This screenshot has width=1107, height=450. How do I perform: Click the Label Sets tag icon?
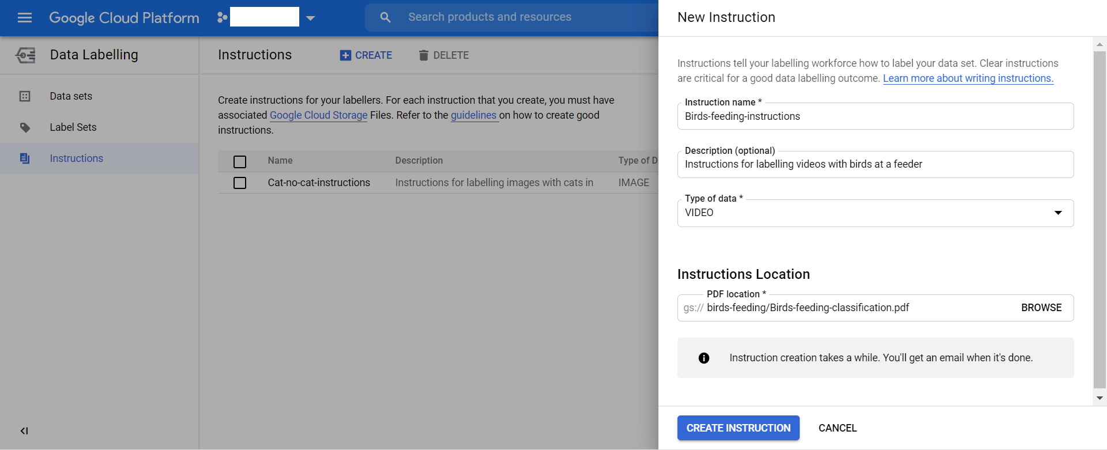[x=25, y=127]
